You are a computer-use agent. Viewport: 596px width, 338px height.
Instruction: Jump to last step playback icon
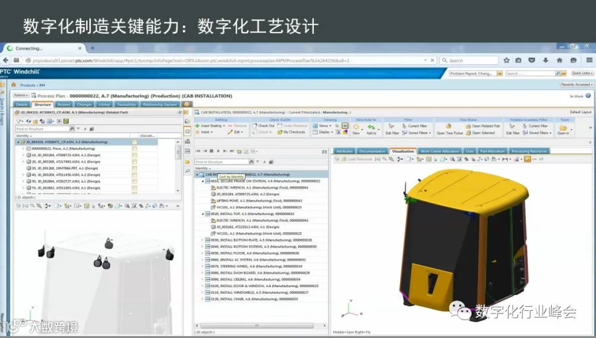pos(232,151)
